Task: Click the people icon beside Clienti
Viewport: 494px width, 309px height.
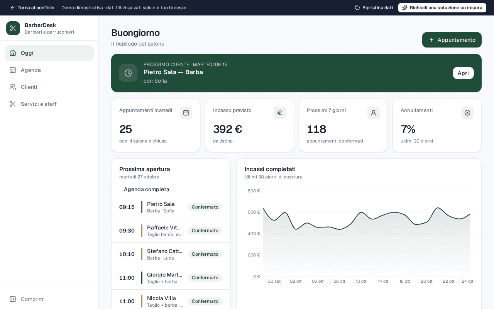Action: [13, 87]
